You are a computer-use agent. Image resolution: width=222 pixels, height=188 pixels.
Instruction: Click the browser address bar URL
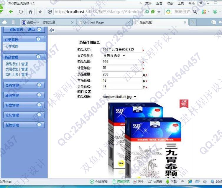coord(99,12)
